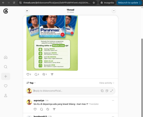
Task: Click the 35 views text
Action: pyautogui.click(x=70, y=12)
